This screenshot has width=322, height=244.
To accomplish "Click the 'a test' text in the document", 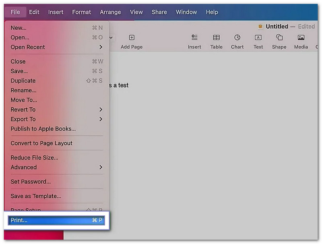I will click(x=121, y=85).
